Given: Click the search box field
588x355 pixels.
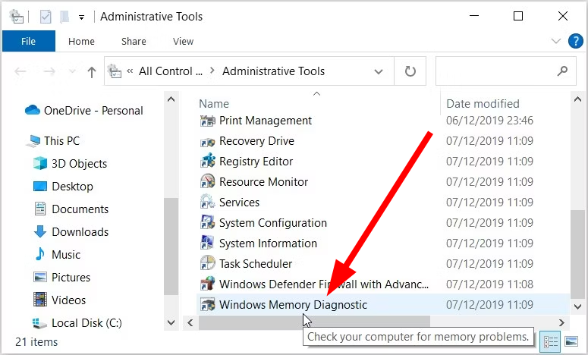Looking at the screenshot, I should pyautogui.click(x=496, y=71).
